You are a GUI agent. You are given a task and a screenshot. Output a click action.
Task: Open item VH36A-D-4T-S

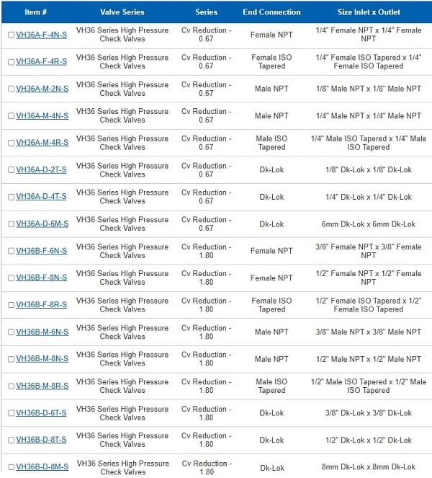(41, 197)
